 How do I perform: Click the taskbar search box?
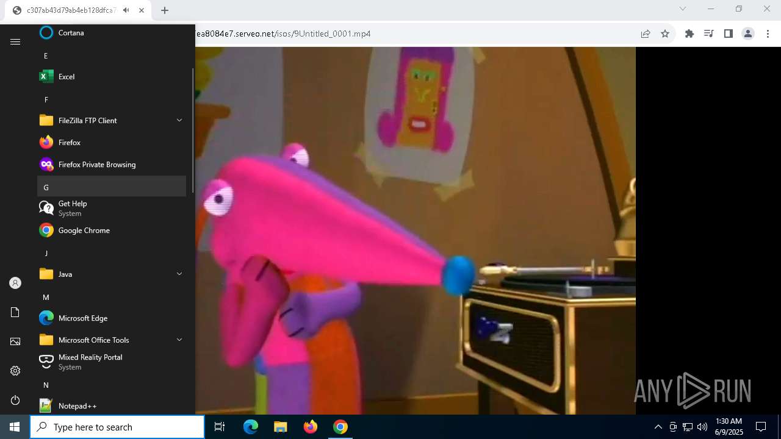pos(117,427)
